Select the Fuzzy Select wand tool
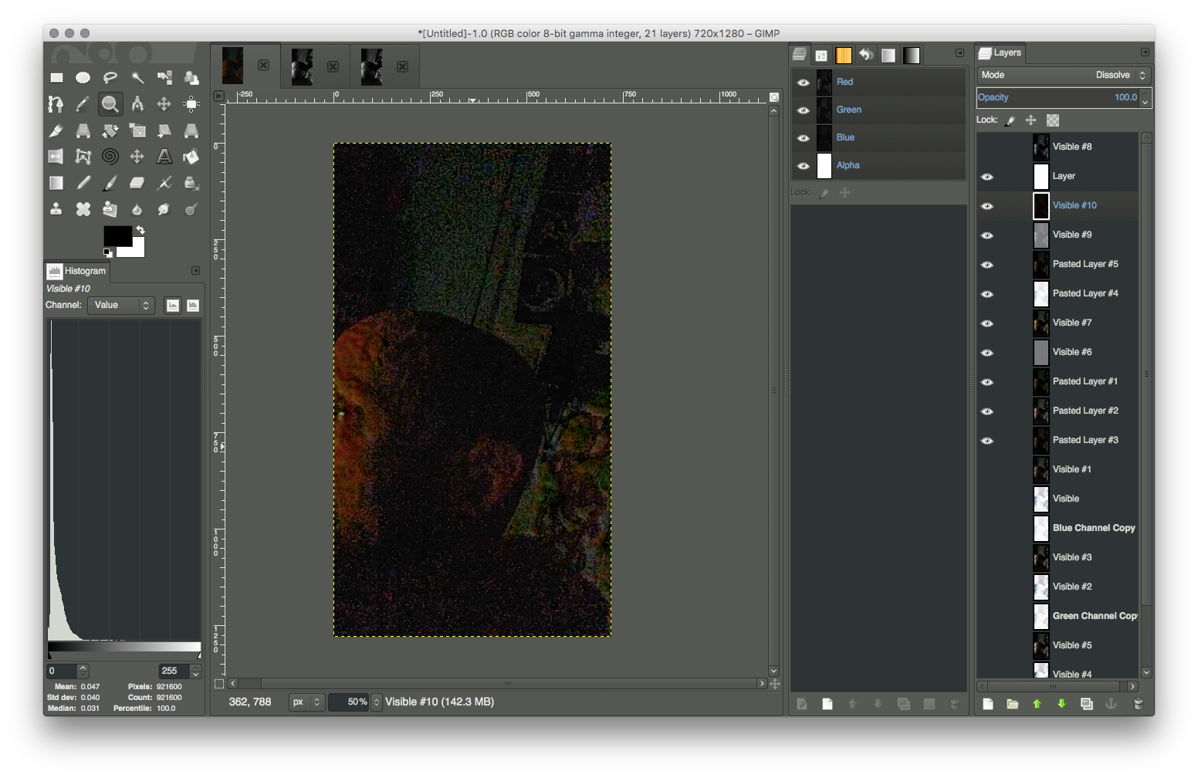 [x=137, y=77]
